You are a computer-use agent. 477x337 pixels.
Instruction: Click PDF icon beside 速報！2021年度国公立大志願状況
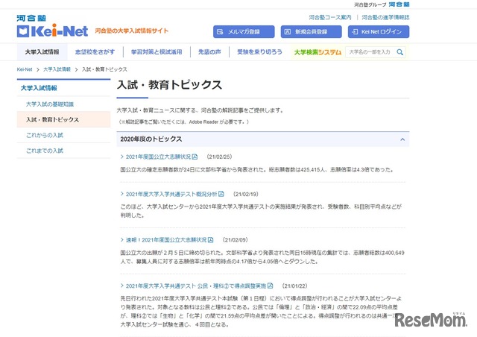(212, 240)
